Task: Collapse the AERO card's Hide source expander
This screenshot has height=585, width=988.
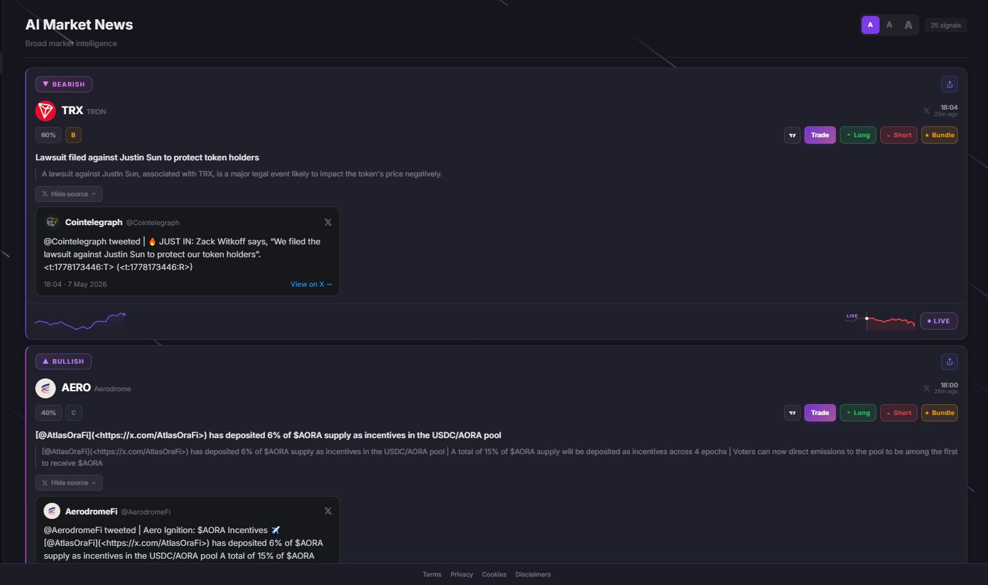Action: pos(69,482)
